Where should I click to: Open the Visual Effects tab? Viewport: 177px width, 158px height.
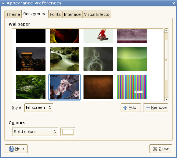coord(97,14)
